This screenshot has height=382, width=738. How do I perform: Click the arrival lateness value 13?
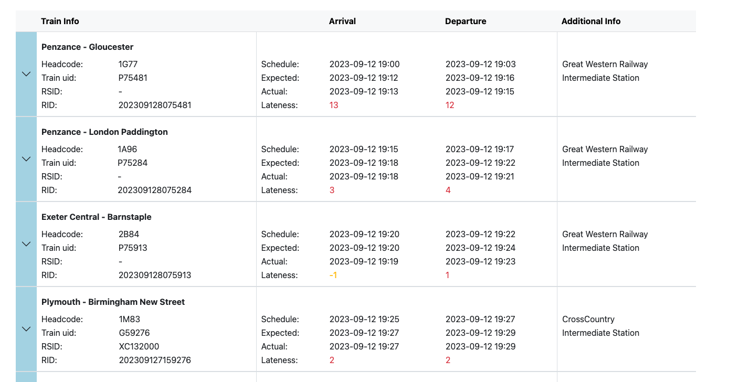tap(334, 105)
